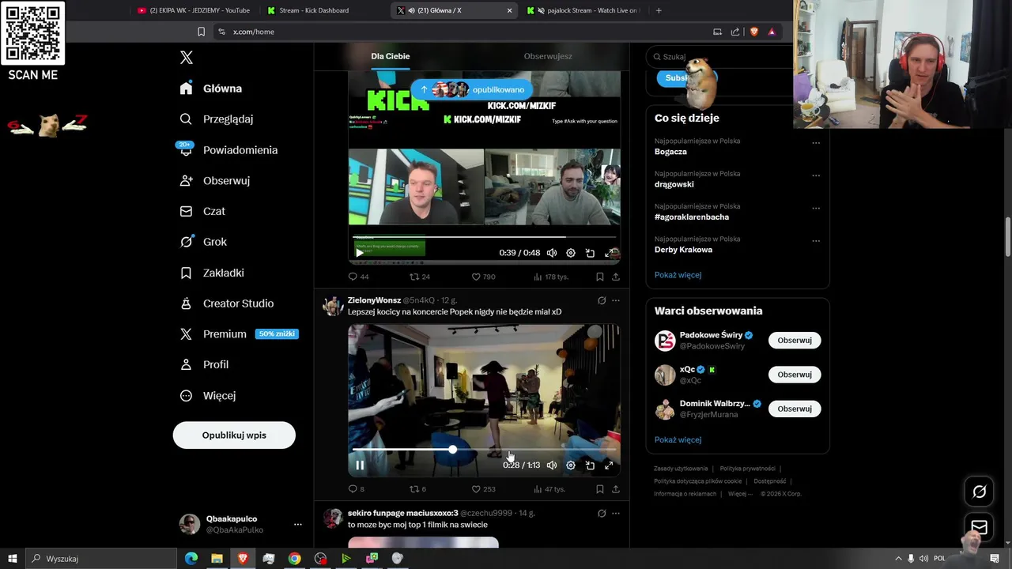
Task: Go to Główna in the sidebar
Action: pyautogui.click(x=210, y=89)
